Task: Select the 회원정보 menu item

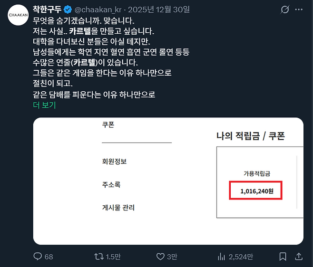Action: point(114,162)
